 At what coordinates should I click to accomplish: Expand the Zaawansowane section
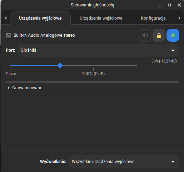tap(25, 88)
